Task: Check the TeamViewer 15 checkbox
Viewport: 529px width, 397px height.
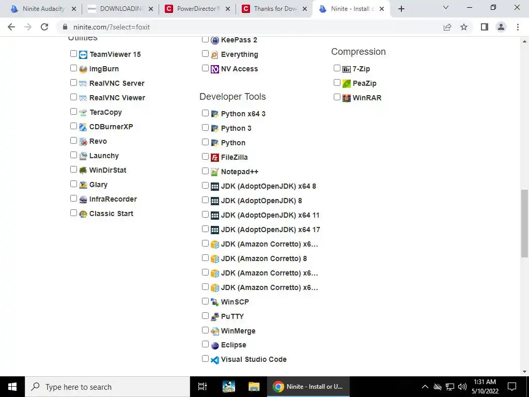Action: [x=73, y=53]
